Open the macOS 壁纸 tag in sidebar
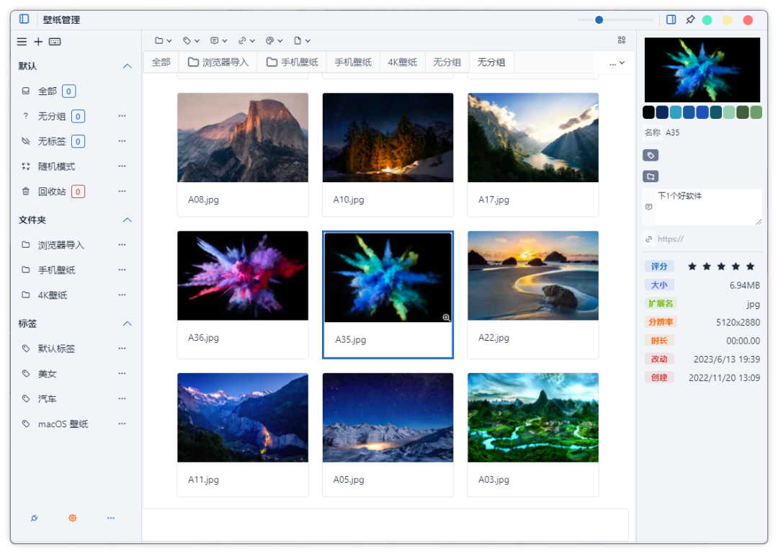 tap(63, 424)
